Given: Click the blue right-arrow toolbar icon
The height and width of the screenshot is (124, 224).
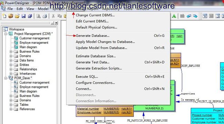Looking at the screenshot, I should [x=195, y=16].
